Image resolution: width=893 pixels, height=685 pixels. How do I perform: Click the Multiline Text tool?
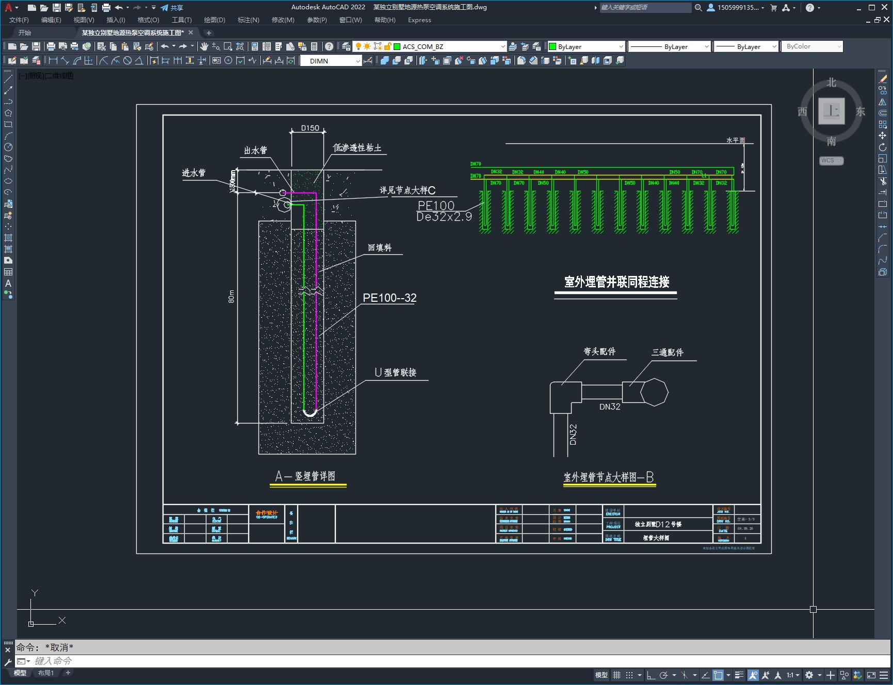point(8,283)
